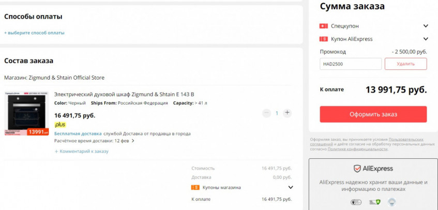Click the rightmost round certificate badge
Image resolution: width=438 pixels, height=210 pixels.
coord(391,202)
